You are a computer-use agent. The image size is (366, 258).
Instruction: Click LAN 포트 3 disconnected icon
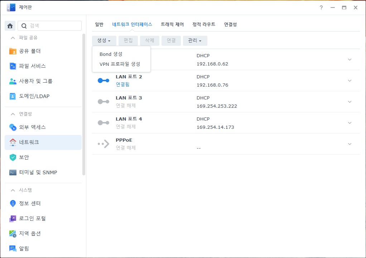[103, 102]
